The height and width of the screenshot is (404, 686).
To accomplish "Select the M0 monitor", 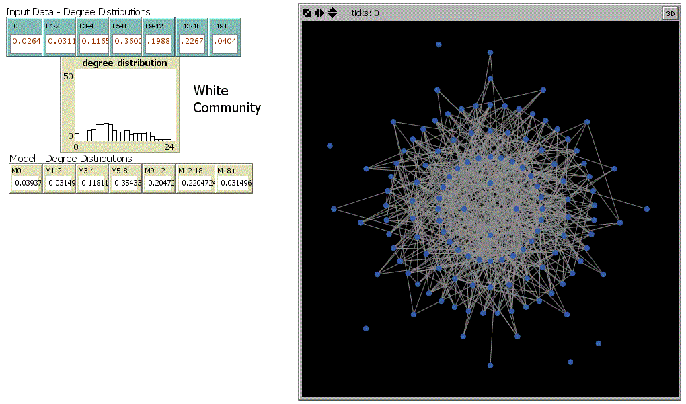I will point(26,183).
